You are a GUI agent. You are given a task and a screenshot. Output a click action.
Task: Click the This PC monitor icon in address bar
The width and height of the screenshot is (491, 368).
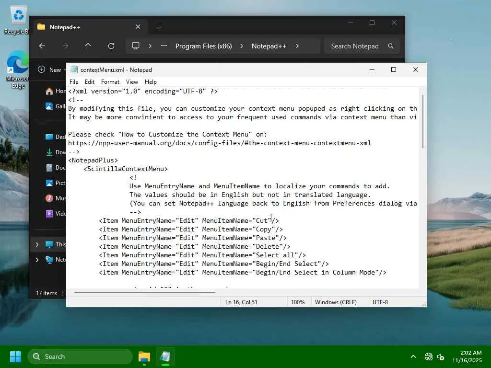point(136,46)
